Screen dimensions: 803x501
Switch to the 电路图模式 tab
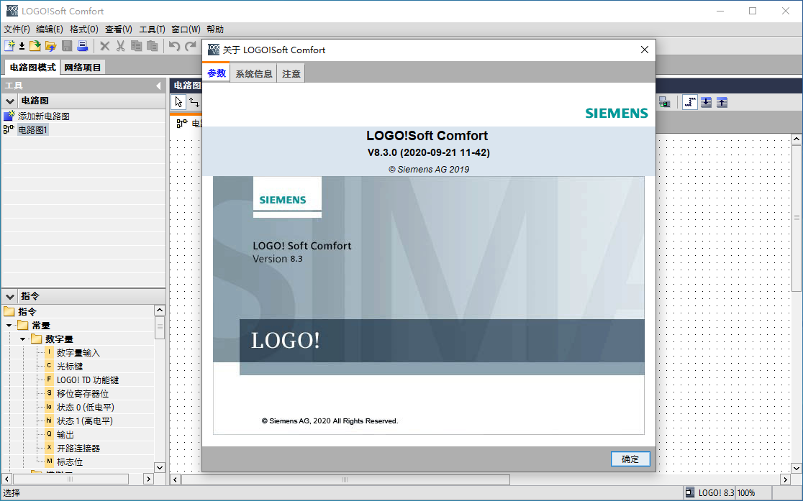click(x=33, y=67)
